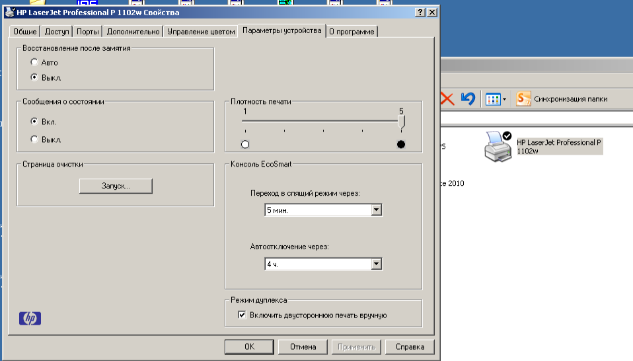This screenshot has height=361, width=633.
Task: Click the light density circle icon
Action: [245, 144]
